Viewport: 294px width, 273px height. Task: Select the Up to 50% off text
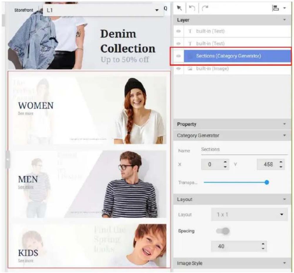coord(125,60)
